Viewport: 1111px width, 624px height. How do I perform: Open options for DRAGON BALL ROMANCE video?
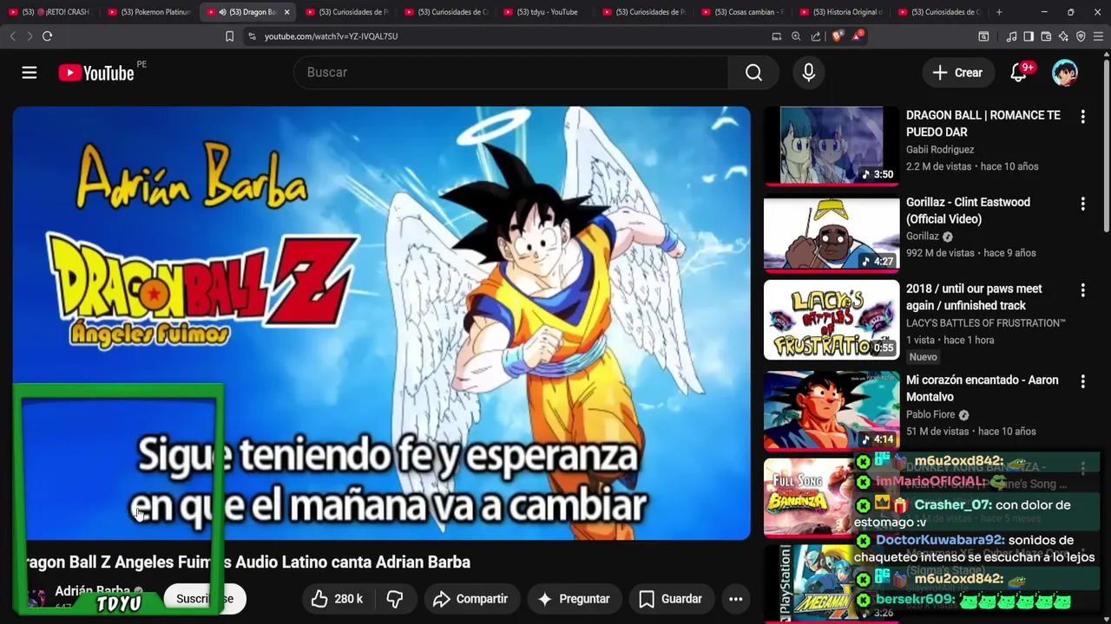[x=1082, y=116]
